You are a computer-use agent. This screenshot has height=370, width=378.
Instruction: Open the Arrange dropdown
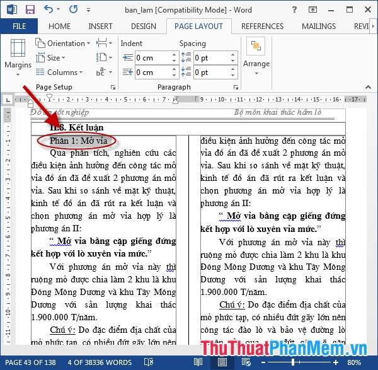(x=256, y=57)
